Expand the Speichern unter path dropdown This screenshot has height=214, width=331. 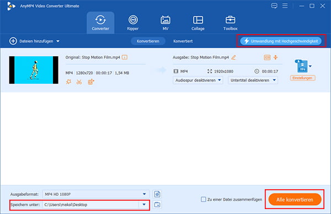click(144, 205)
